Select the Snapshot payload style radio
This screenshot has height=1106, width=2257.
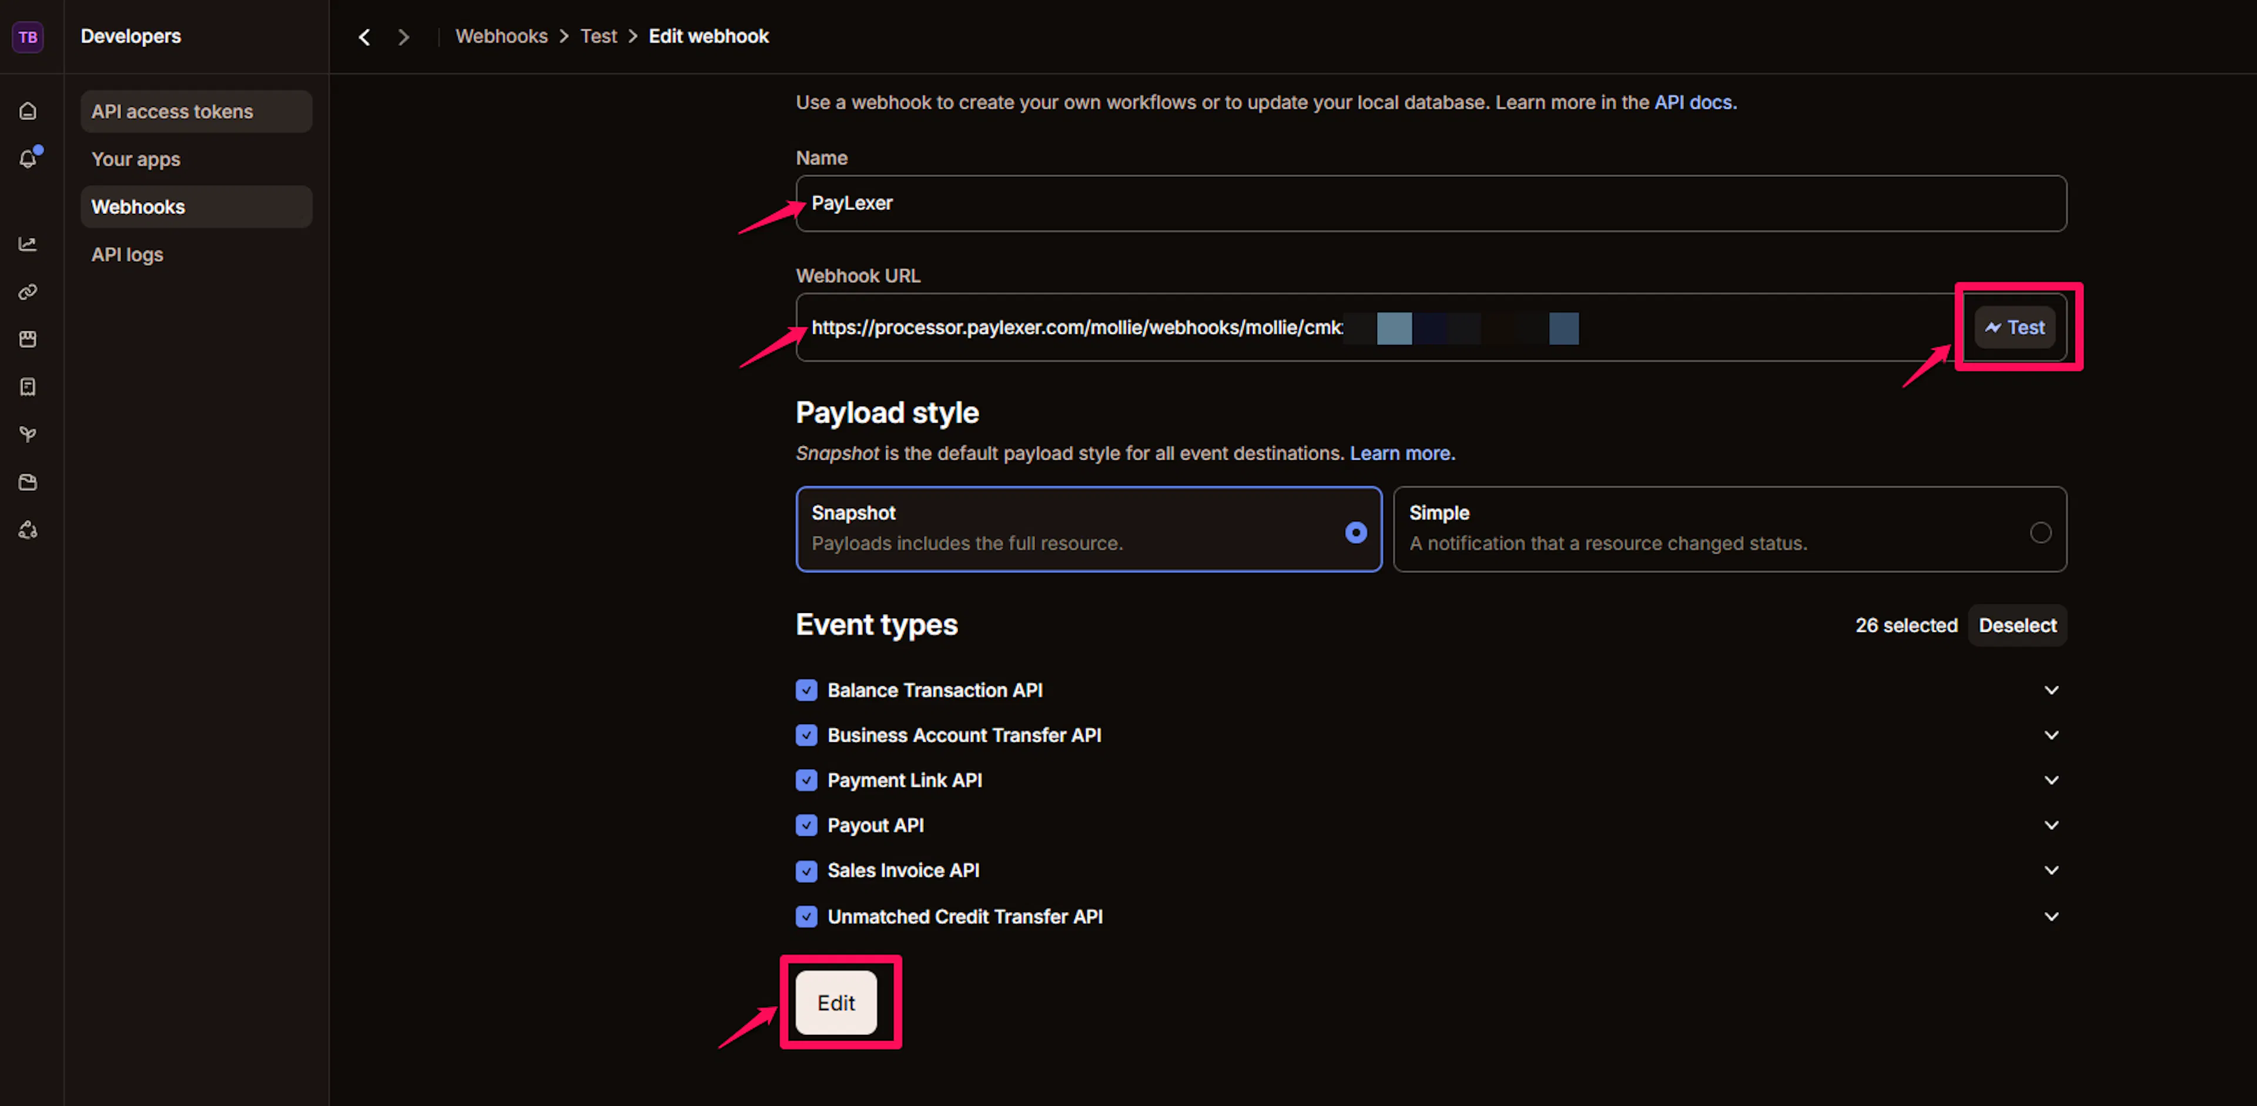pyautogui.click(x=1355, y=532)
